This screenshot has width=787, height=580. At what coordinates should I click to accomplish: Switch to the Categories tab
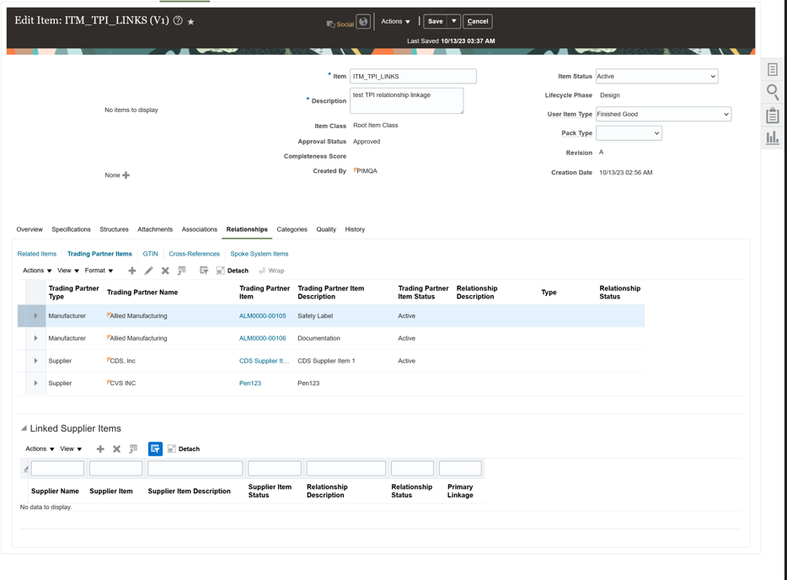[292, 229]
